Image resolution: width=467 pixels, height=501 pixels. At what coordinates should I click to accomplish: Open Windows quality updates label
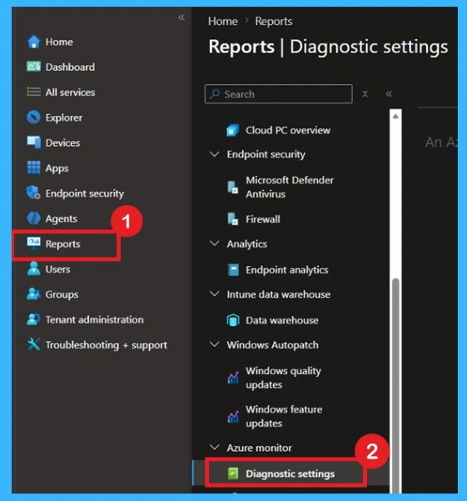(x=283, y=378)
